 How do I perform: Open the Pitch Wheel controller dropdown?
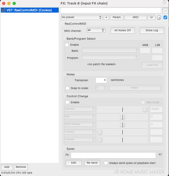80,124
